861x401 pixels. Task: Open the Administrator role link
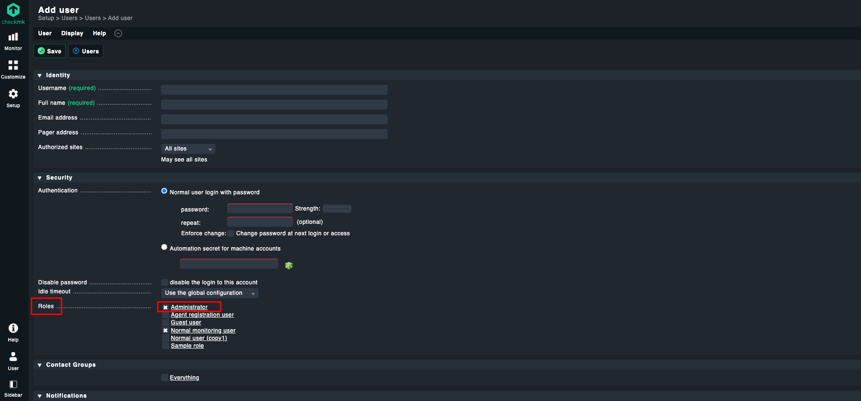click(189, 307)
